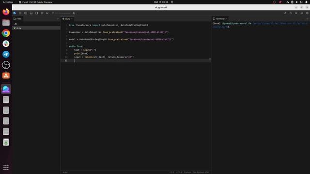The image size is (310, 174).
Task: Click the ai.py breadcrumb in the status bar
Action: (x=65, y=172)
